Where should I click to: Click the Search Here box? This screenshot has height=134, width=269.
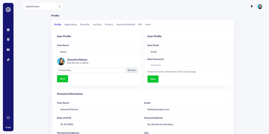(40, 7)
